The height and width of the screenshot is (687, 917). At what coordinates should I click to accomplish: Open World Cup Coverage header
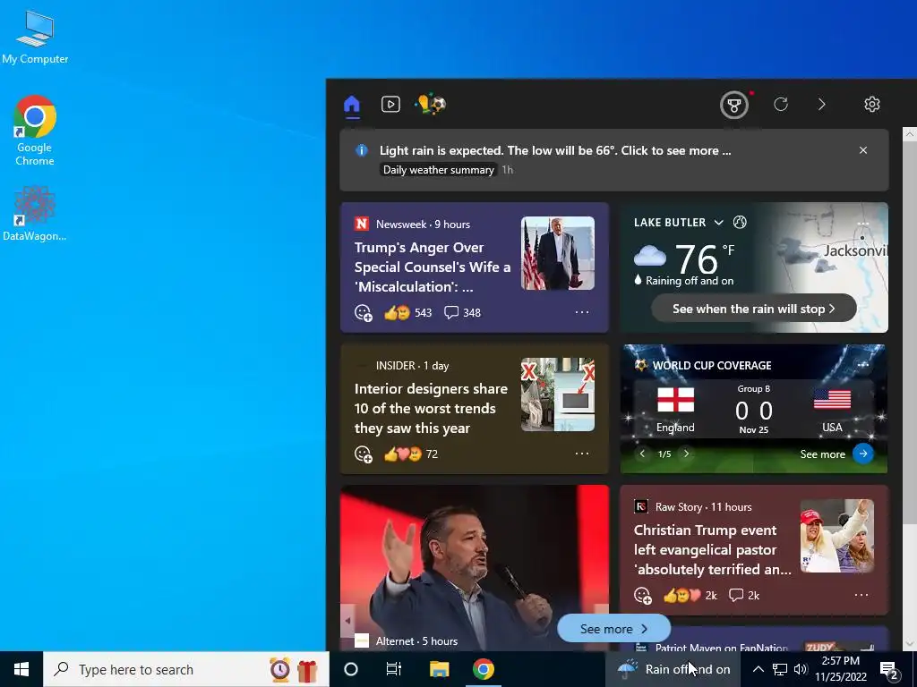pyautogui.click(x=712, y=365)
